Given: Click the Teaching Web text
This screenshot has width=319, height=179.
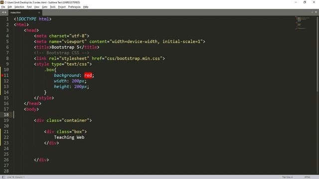Looking at the screenshot, I should [x=69, y=137].
